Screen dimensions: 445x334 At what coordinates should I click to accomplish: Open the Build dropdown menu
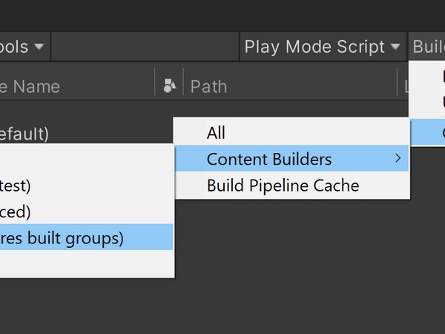(x=429, y=47)
